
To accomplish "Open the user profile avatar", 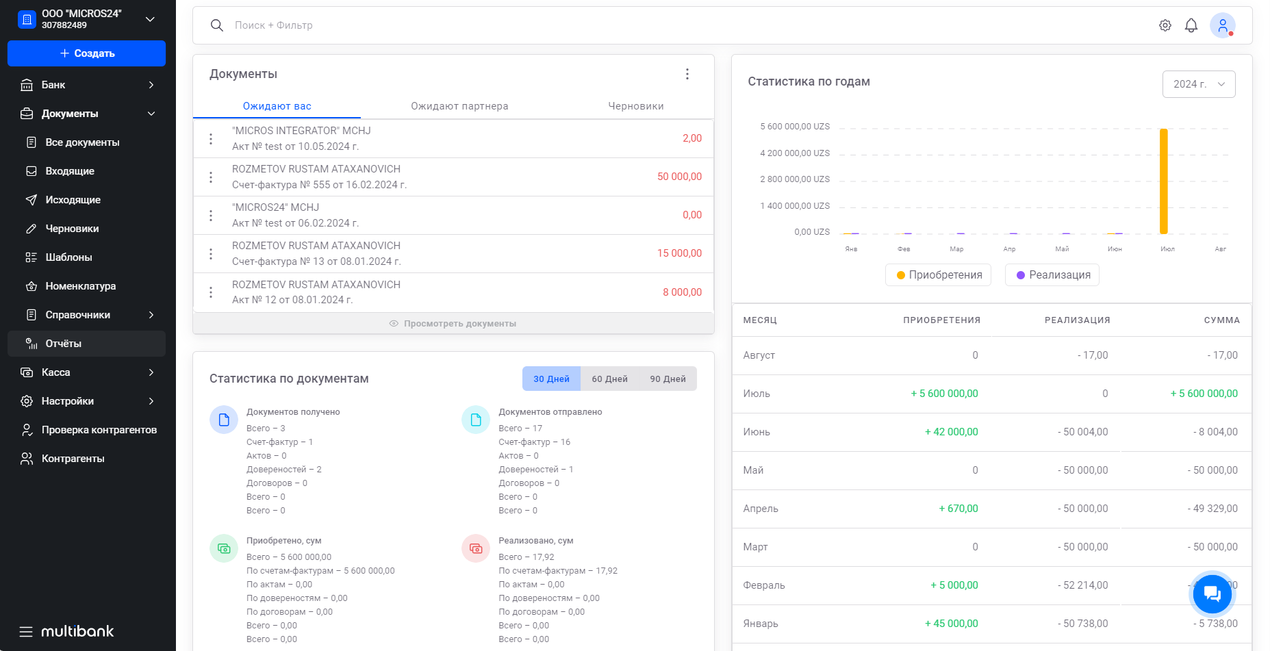I will click(1222, 25).
